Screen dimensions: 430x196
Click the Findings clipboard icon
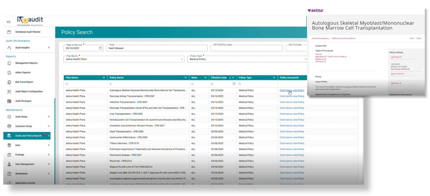pyautogui.click(x=9, y=155)
